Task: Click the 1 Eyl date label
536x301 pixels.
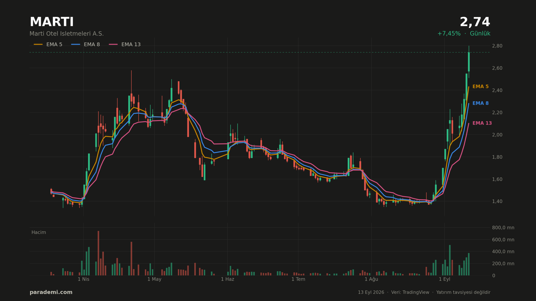Action: tap(445, 279)
